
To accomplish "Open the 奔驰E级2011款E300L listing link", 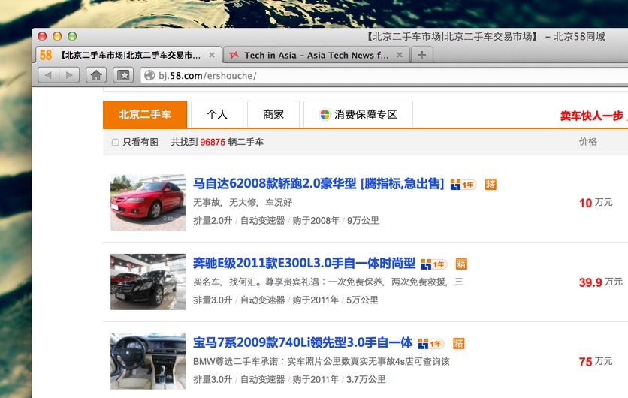I will (304, 263).
